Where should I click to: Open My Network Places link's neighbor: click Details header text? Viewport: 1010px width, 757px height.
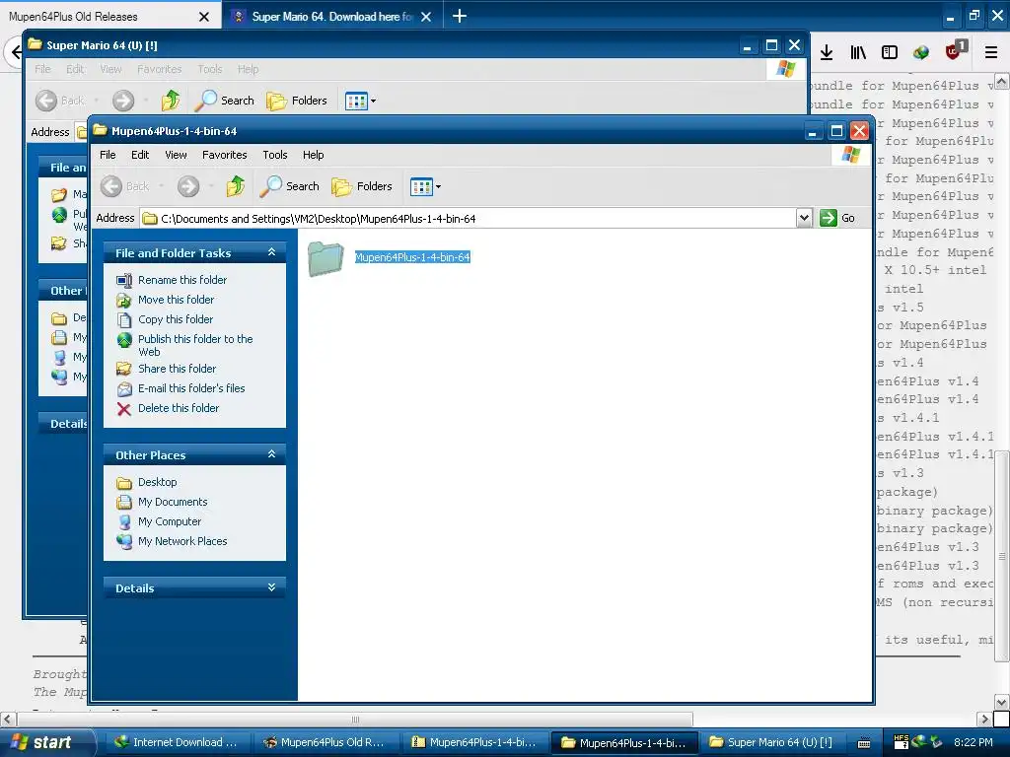(134, 588)
